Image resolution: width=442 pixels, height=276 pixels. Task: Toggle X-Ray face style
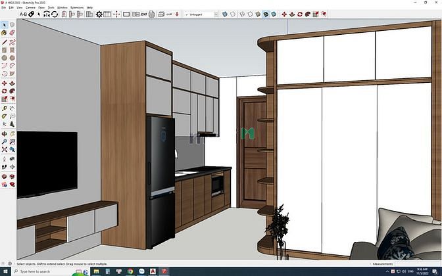[225, 14]
